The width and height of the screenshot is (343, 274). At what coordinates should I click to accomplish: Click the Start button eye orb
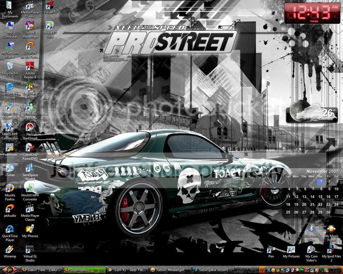(x=9, y=270)
